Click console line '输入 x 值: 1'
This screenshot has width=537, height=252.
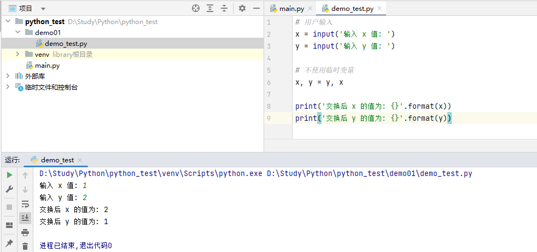(63, 185)
